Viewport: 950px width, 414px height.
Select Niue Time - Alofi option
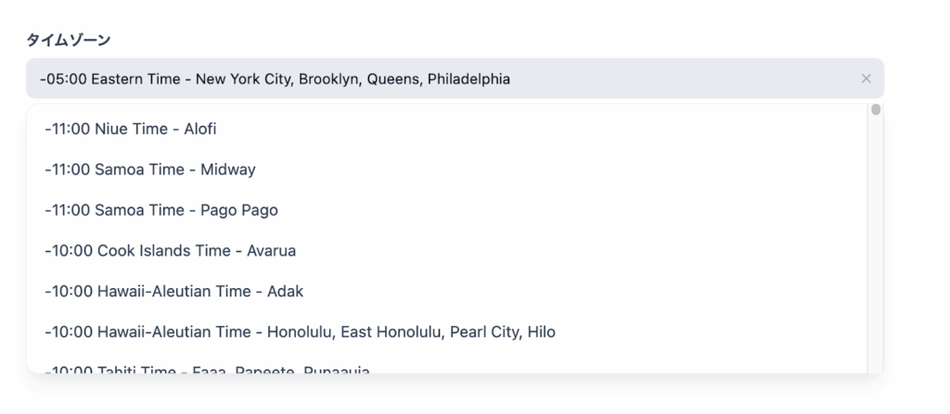[130, 129]
